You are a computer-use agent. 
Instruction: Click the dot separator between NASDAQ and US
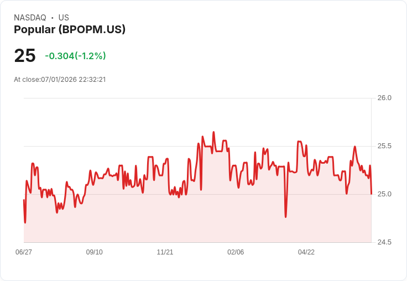coord(53,18)
